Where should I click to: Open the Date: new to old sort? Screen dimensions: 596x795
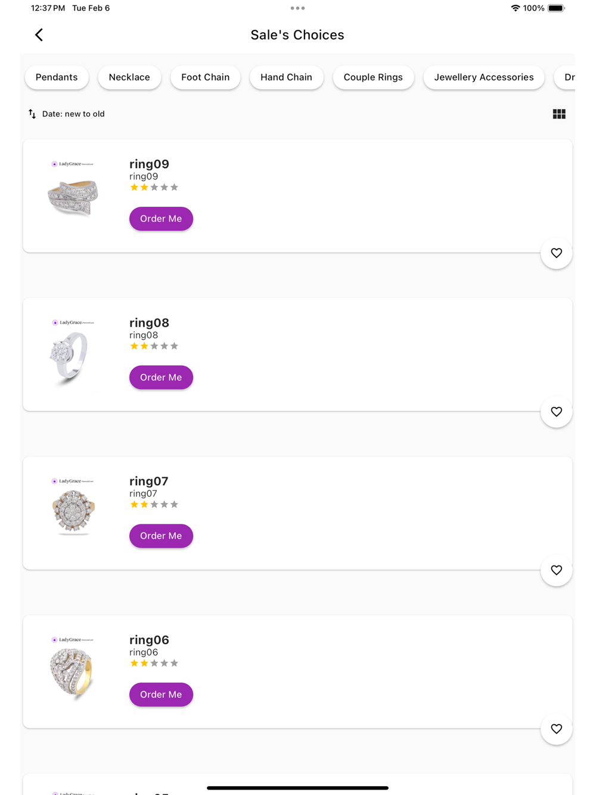tap(73, 114)
